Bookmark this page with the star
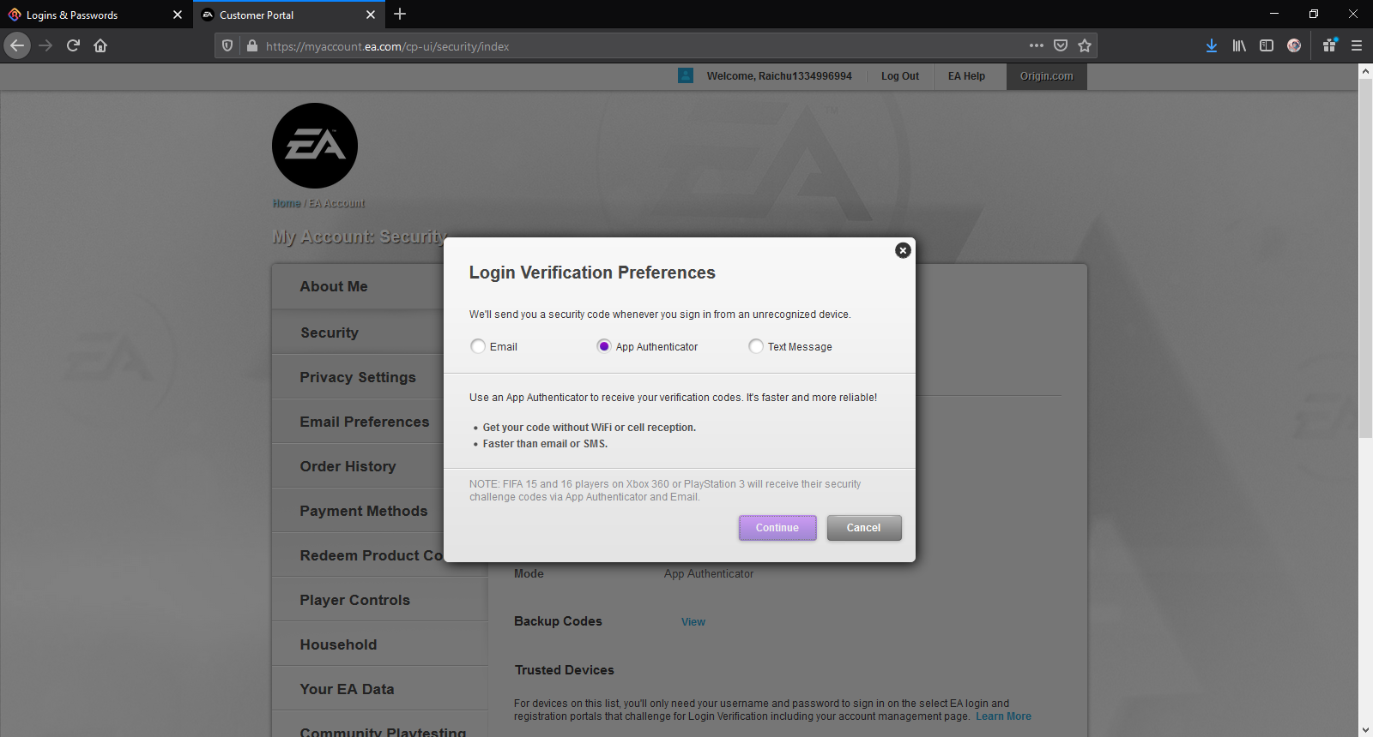Viewport: 1373px width, 737px height. coord(1085,45)
